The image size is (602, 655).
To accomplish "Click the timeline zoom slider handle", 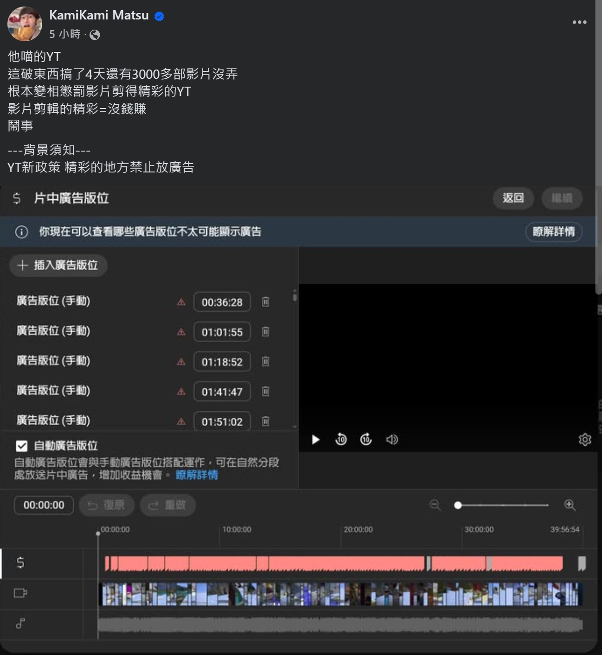I will 458,505.
